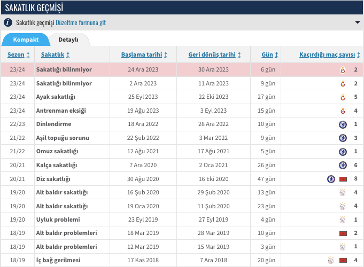
Task: Click return date 16 Eki 2020
Action: coord(213,179)
